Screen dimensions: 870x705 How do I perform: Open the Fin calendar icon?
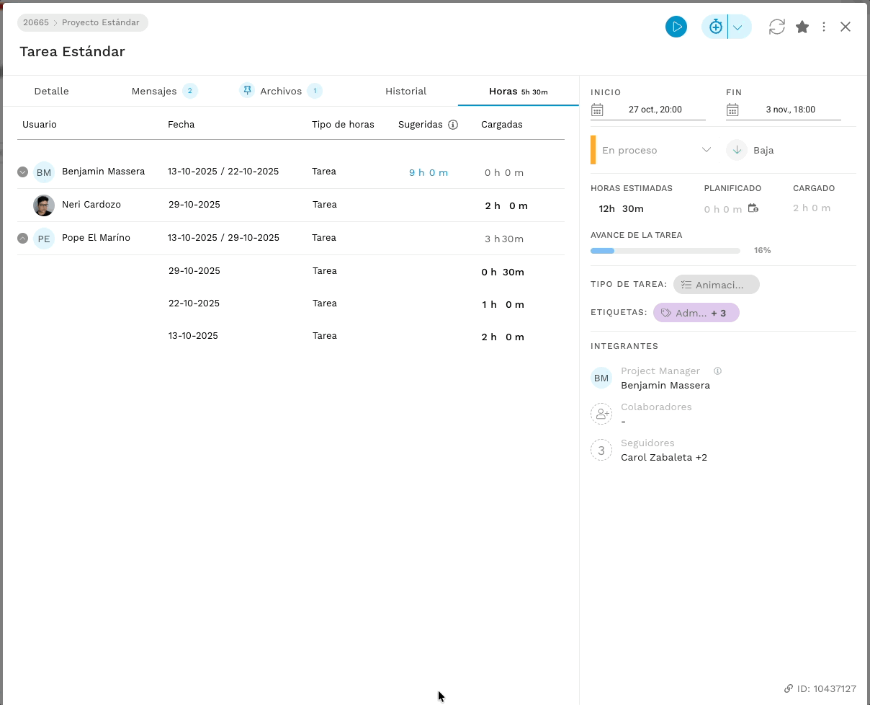click(x=732, y=110)
